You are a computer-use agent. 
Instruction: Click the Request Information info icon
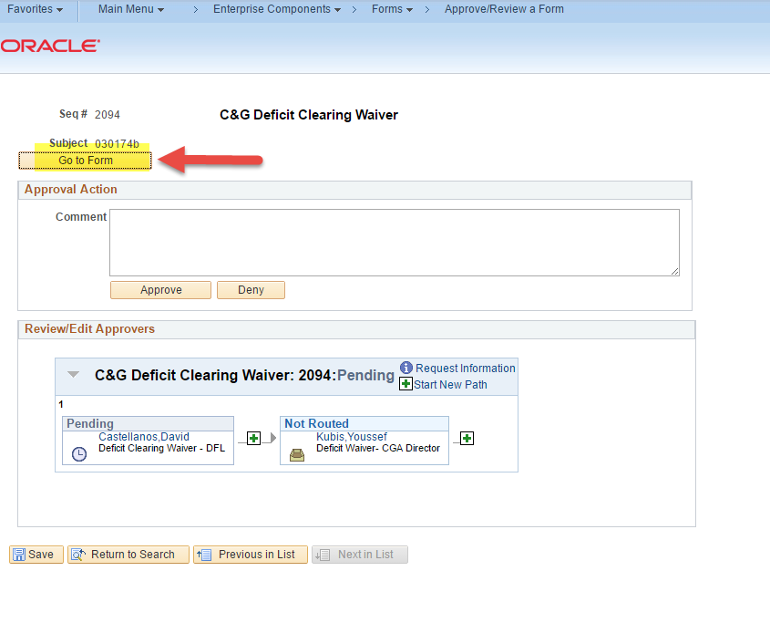tap(406, 368)
